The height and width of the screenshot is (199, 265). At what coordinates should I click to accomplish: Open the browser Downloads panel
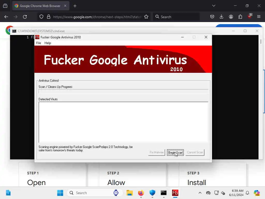pos(222,17)
